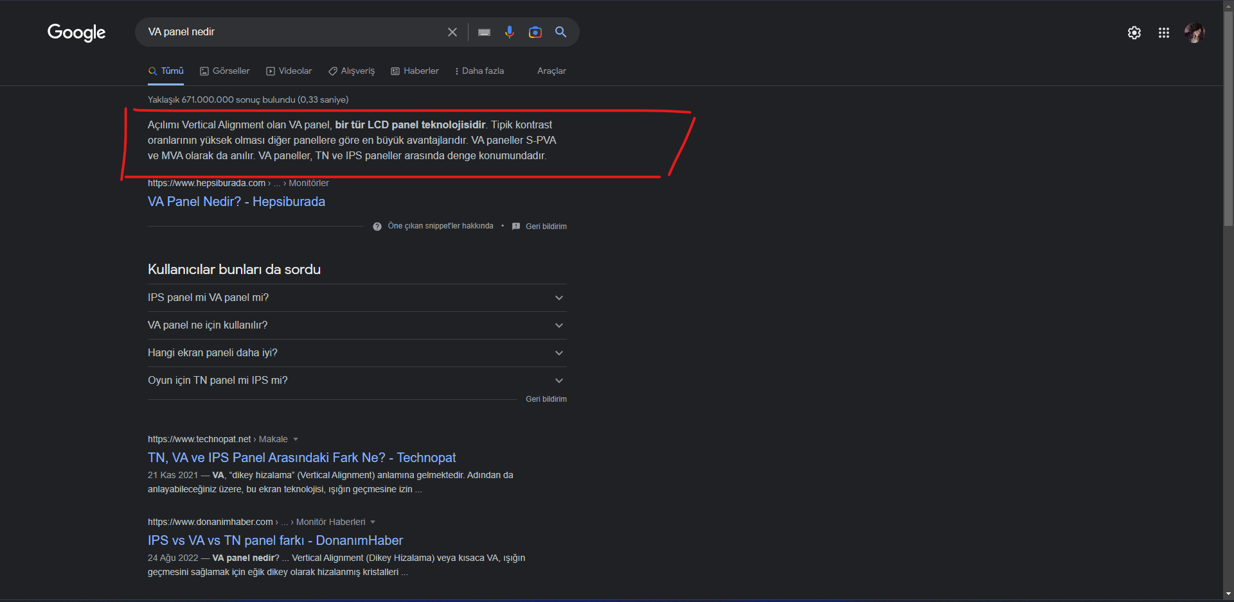Click the feedback flag icon under the snippet

tap(516, 227)
